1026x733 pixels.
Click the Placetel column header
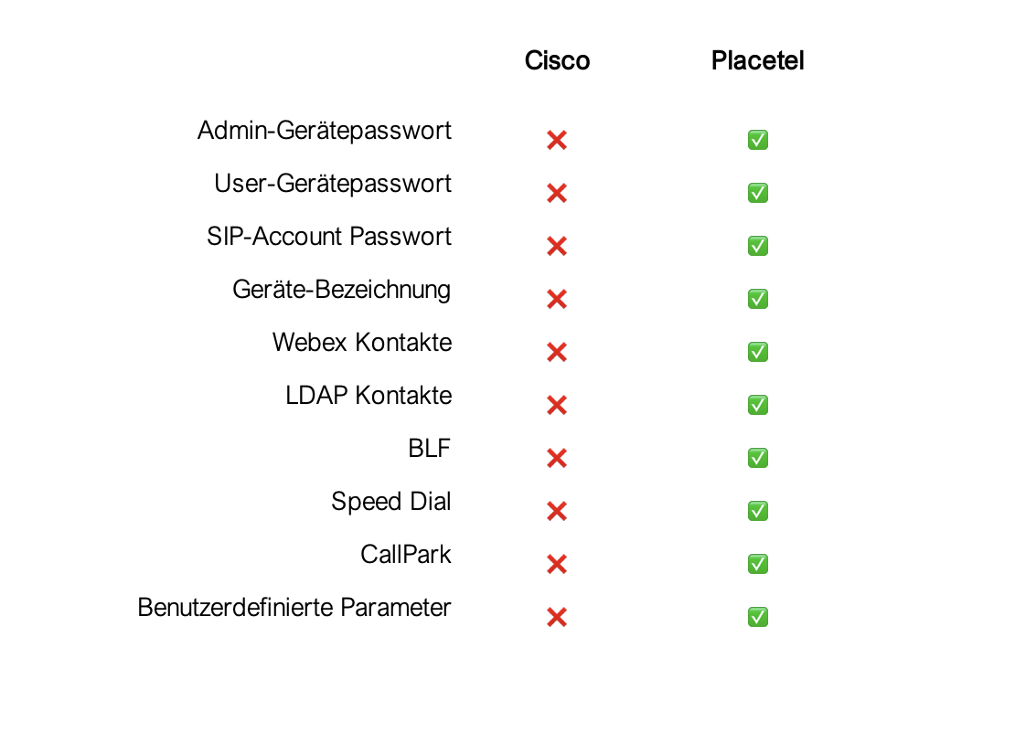pyautogui.click(x=757, y=61)
